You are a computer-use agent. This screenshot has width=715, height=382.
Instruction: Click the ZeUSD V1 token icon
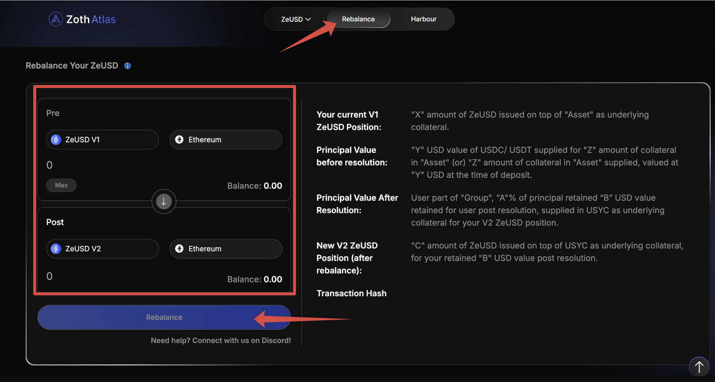coord(56,140)
